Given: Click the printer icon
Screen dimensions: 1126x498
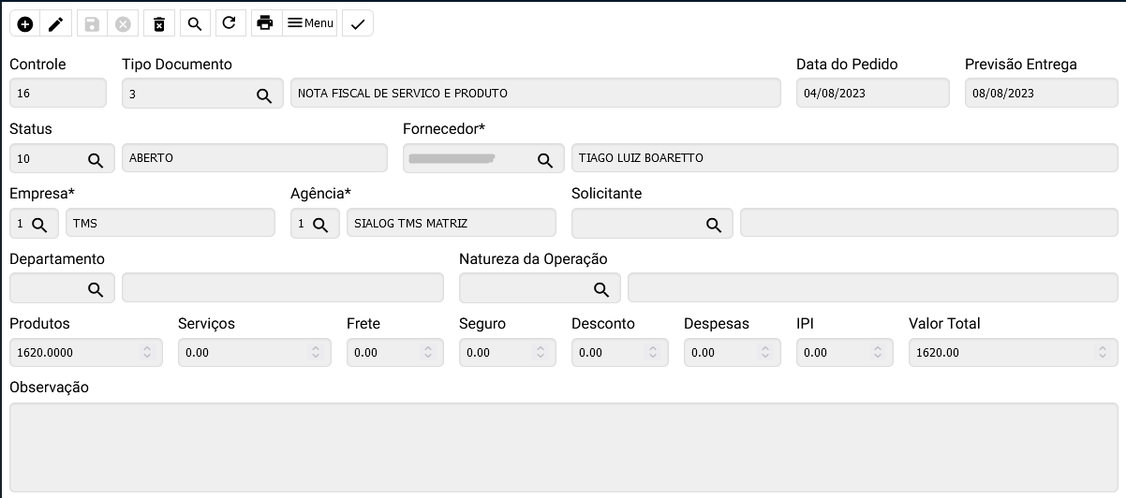Looking at the screenshot, I should [x=265, y=23].
